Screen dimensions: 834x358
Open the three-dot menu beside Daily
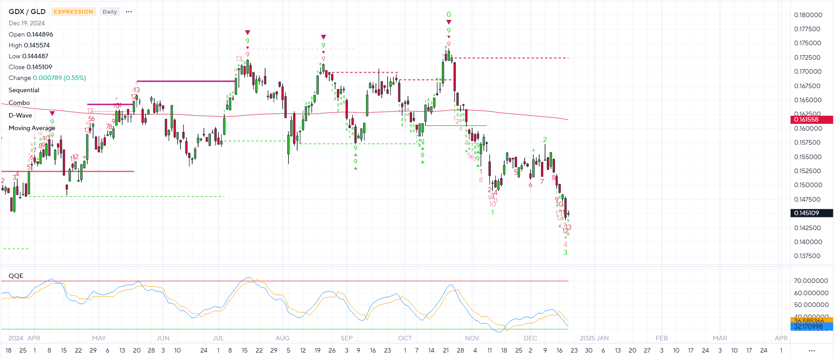pos(129,12)
